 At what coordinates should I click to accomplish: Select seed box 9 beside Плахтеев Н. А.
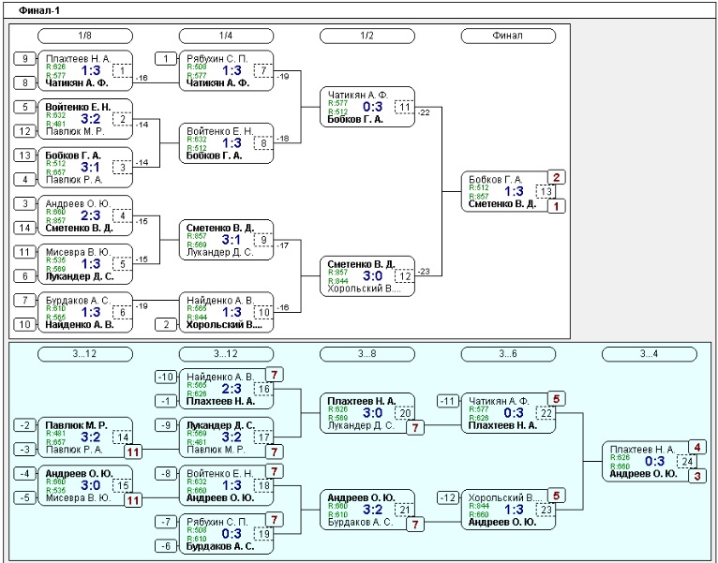coord(24,59)
